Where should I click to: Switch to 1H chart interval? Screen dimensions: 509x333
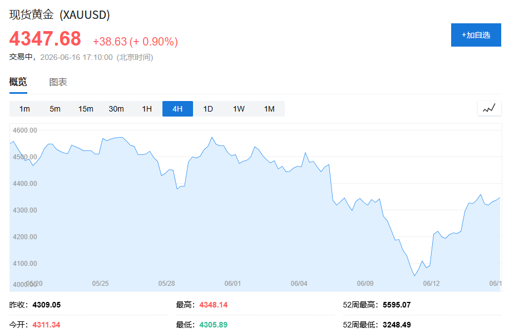(147, 109)
